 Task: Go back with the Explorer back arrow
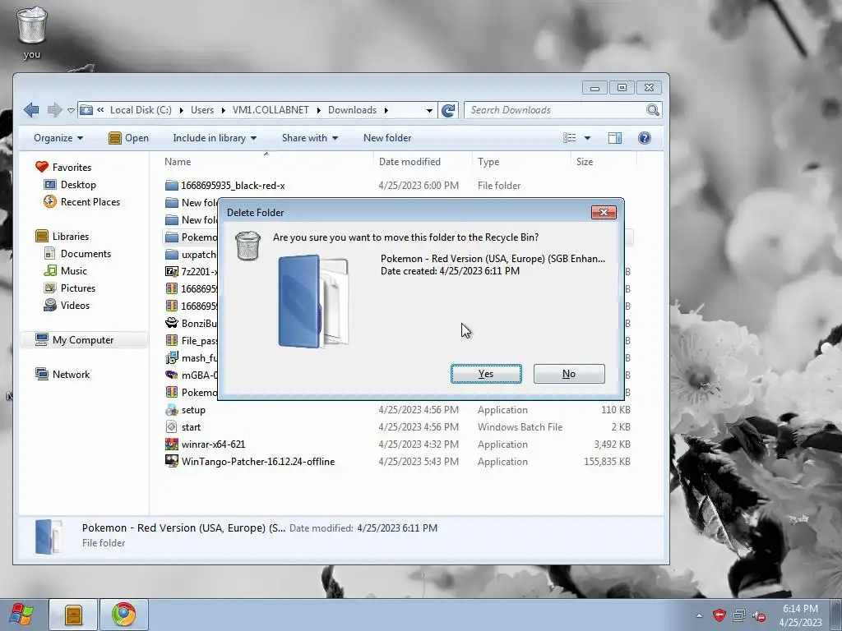(31, 110)
